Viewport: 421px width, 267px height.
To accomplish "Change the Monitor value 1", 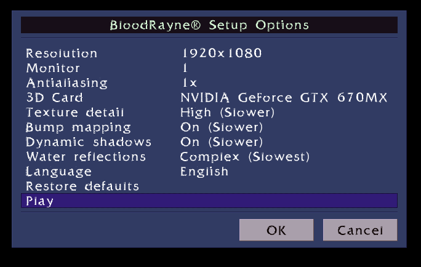I will [185, 68].
